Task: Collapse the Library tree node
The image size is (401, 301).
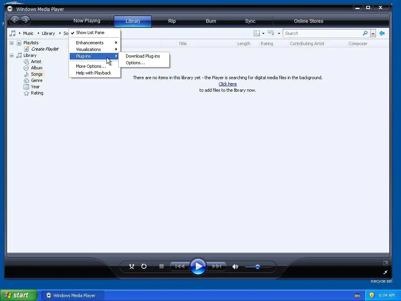Action: point(11,55)
